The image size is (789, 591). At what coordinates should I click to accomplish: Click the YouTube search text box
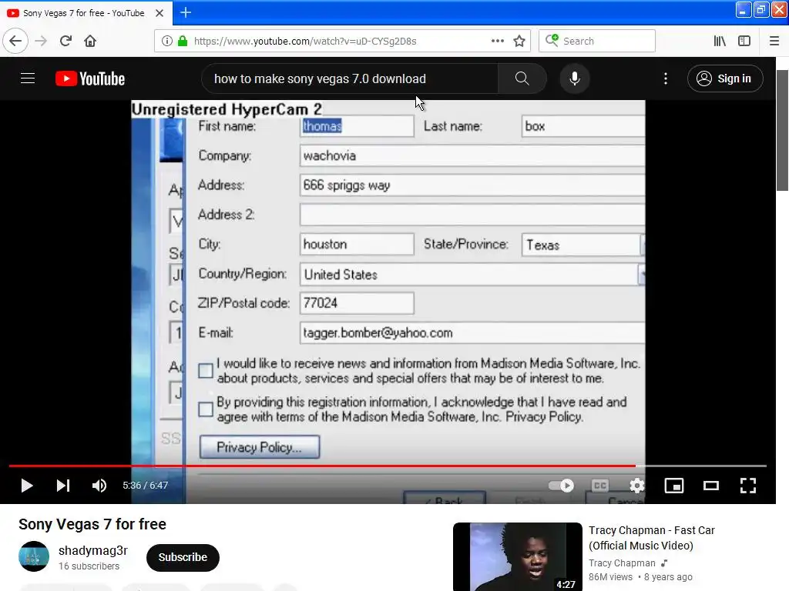click(x=350, y=78)
